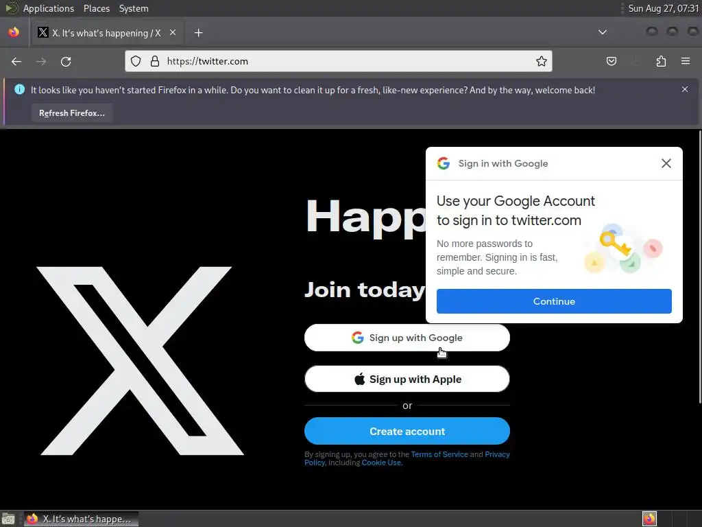The height and width of the screenshot is (527, 702).
Task: Click the Google logo in sign-in popup
Action: 444,163
